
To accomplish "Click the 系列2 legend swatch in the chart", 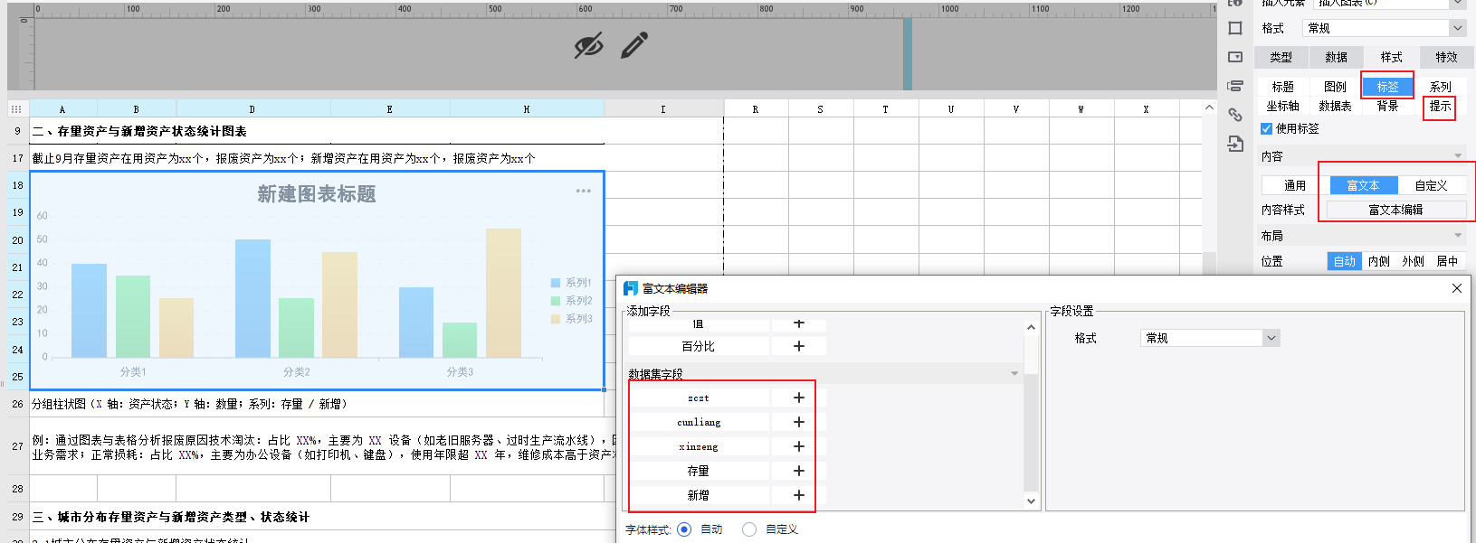I will (x=556, y=301).
